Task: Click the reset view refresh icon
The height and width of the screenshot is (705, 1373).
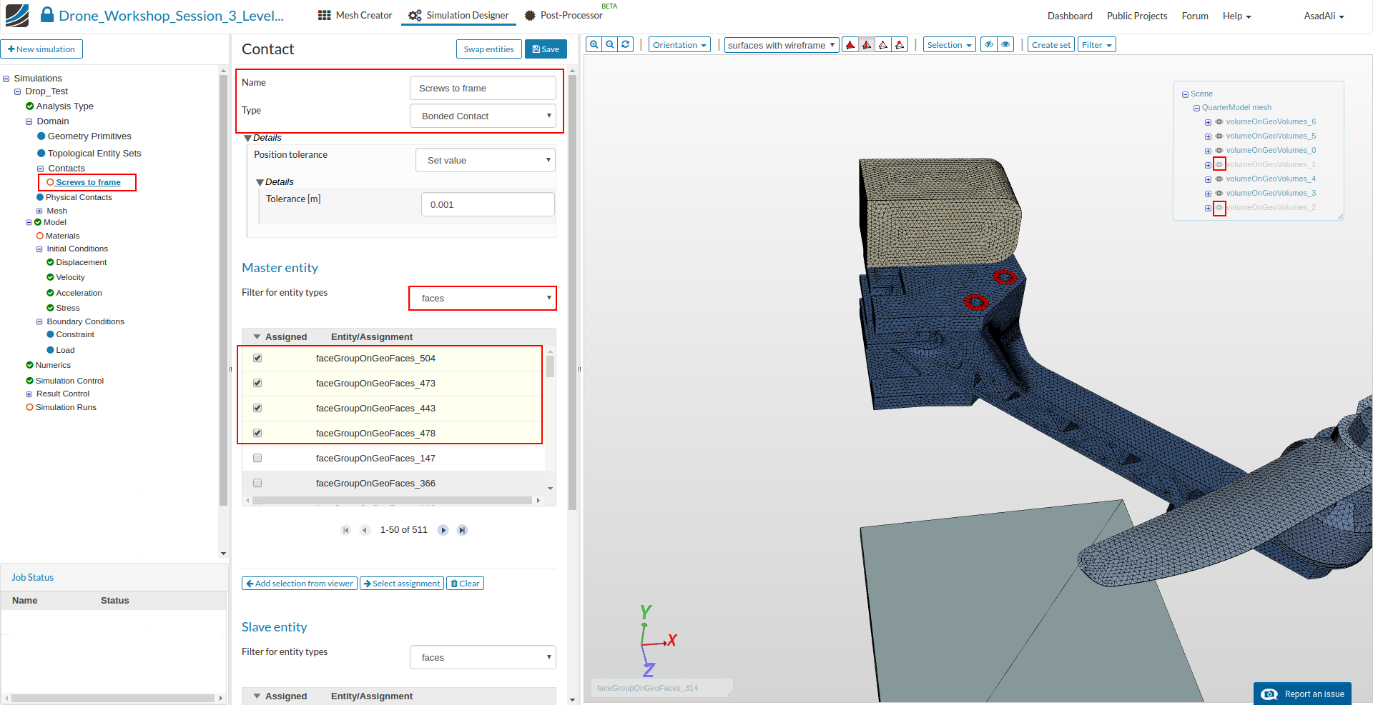Action: click(x=626, y=44)
